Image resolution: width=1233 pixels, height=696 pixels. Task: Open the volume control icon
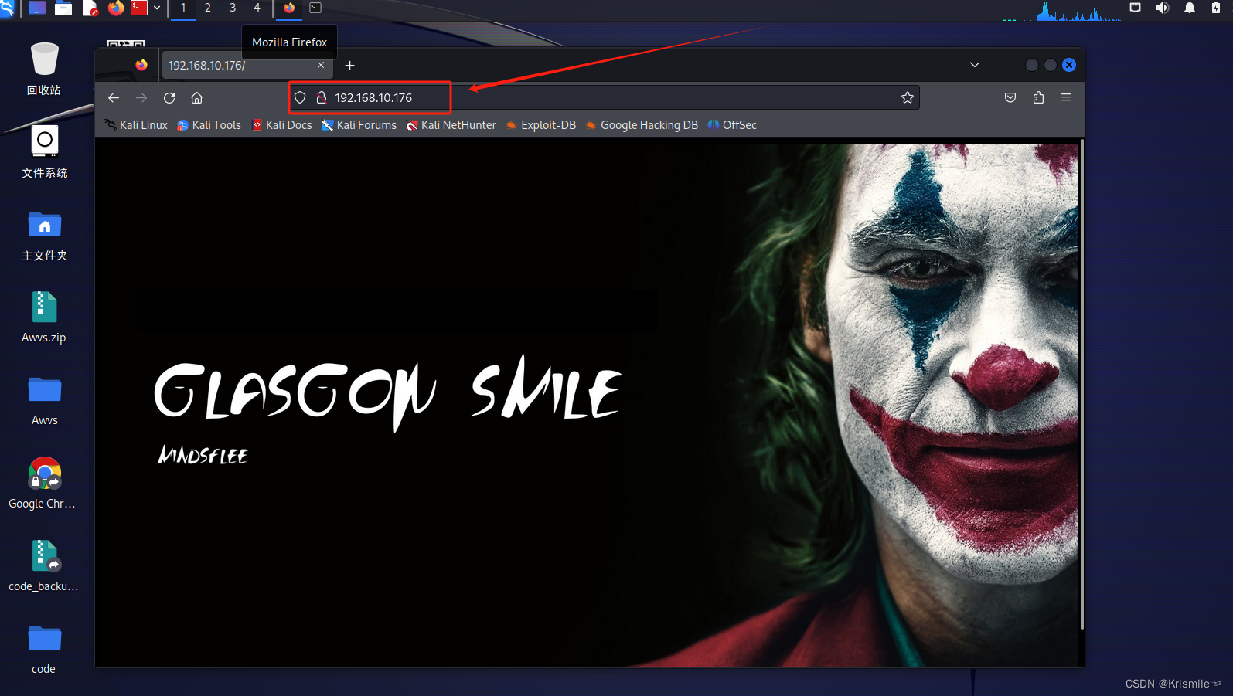(1162, 8)
